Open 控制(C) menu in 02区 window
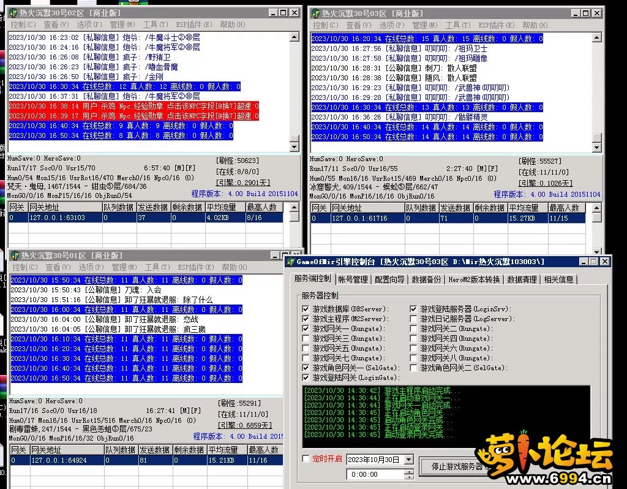The height and width of the screenshot is (489, 627). (23, 25)
